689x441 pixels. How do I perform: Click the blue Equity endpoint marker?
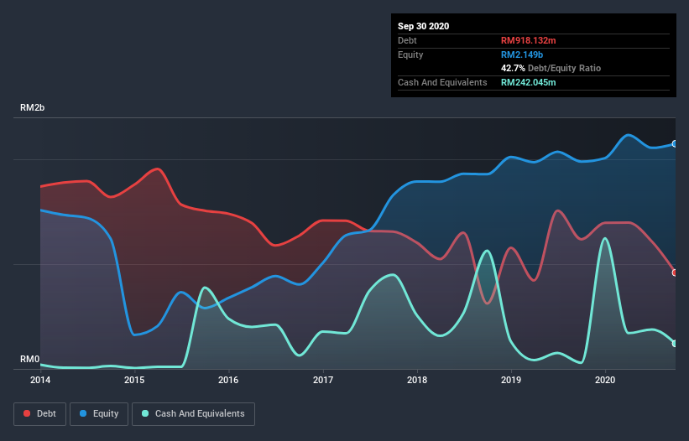(x=675, y=143)
